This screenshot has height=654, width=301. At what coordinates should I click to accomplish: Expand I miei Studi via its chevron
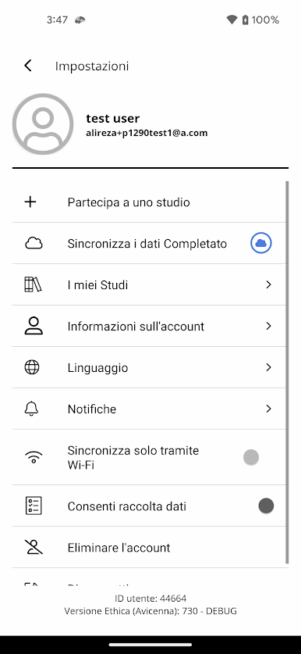tap(268, 284)
